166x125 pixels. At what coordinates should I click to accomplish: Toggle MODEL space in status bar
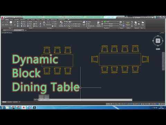108,104
